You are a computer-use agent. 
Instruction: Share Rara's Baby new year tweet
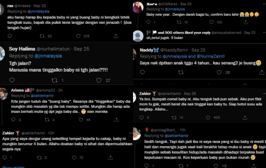pos(246,22)
